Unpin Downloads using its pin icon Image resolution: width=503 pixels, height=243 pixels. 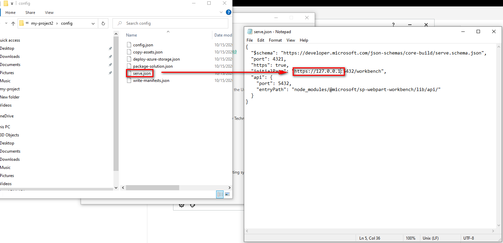pos(110,57)
